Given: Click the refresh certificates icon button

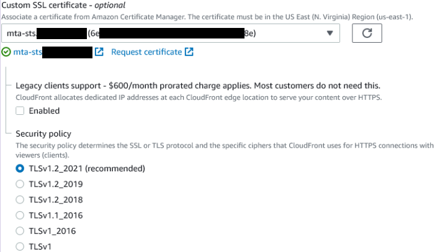Looking at the screenshot, I should pyautogui.click(x=367, y=34).
